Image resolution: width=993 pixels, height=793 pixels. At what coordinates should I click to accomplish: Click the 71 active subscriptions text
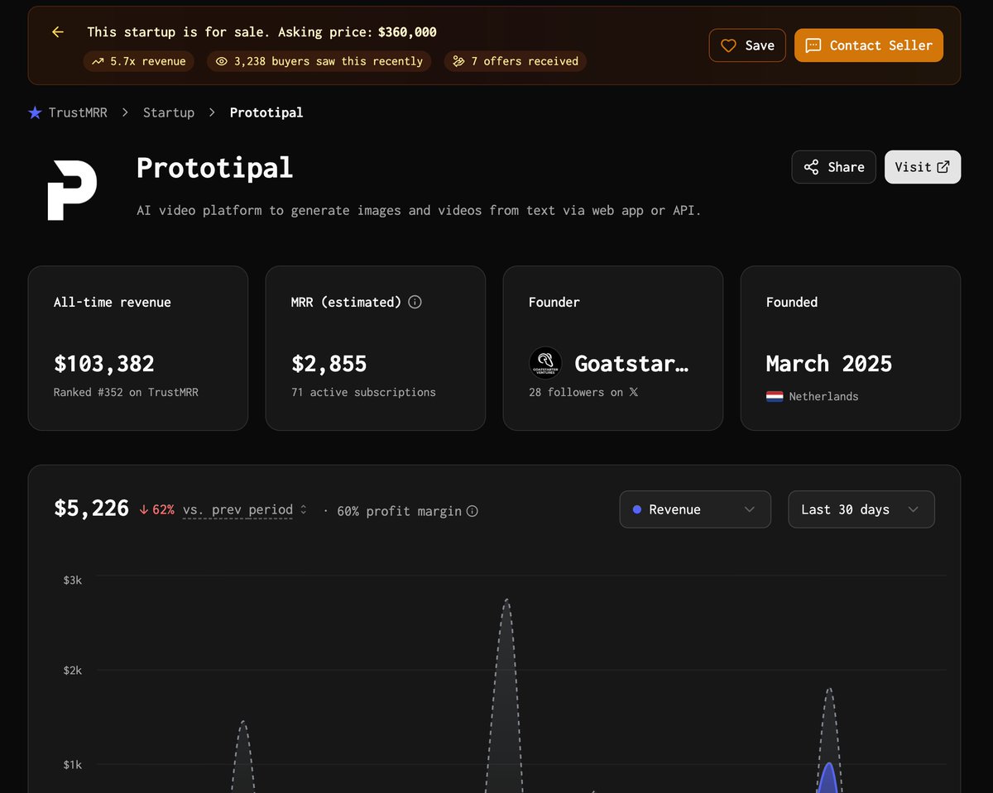pyautogui.click(x=363, y=393)
